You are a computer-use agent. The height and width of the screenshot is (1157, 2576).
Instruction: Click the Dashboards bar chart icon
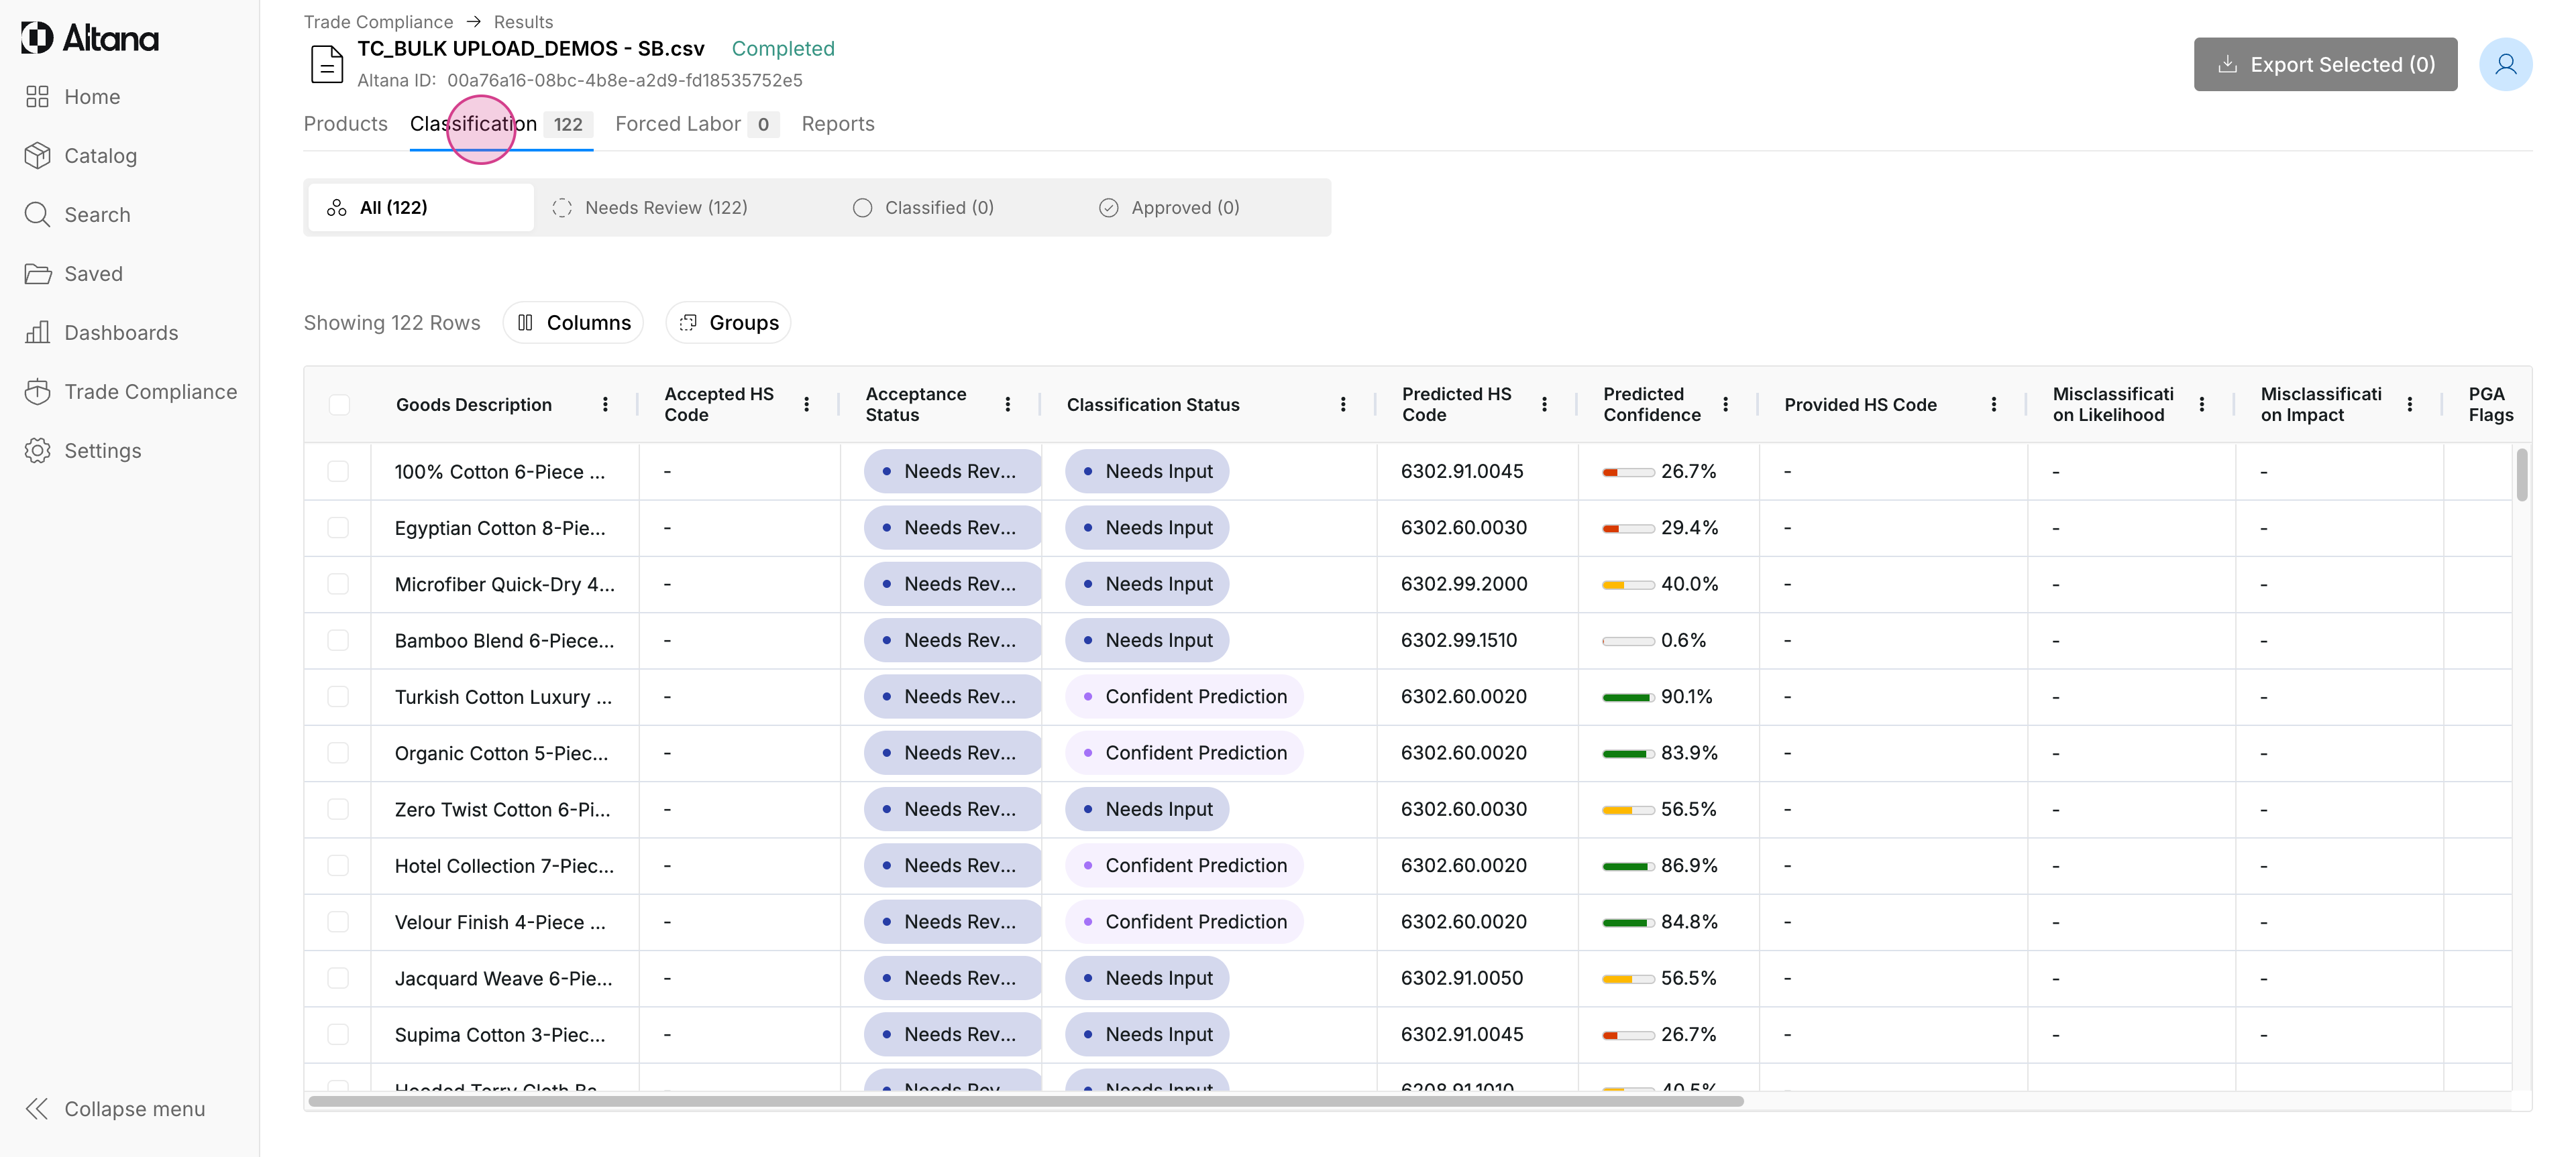(x=37, y=332)
